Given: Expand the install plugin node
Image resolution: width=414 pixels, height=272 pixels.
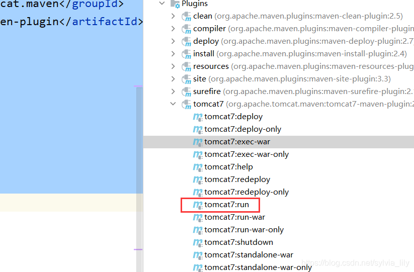Looking at the screenshot, I should click(x=173, y=54).
